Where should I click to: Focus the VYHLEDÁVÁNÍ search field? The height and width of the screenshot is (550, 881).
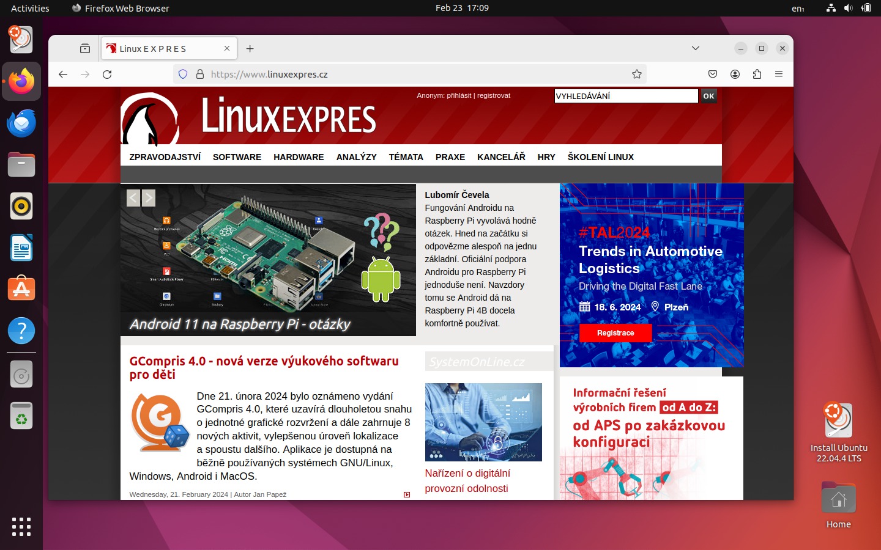(626, 96)
